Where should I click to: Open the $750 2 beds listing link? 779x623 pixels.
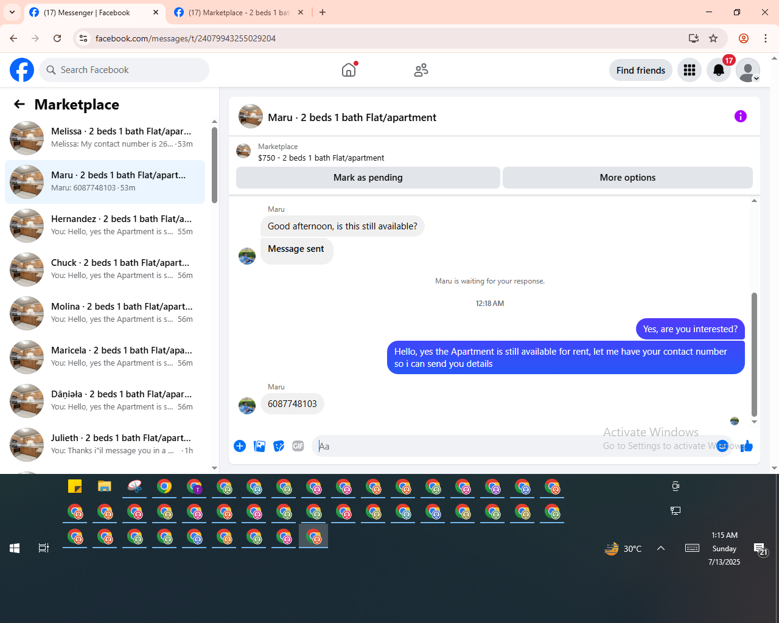[x=321, y=158]
